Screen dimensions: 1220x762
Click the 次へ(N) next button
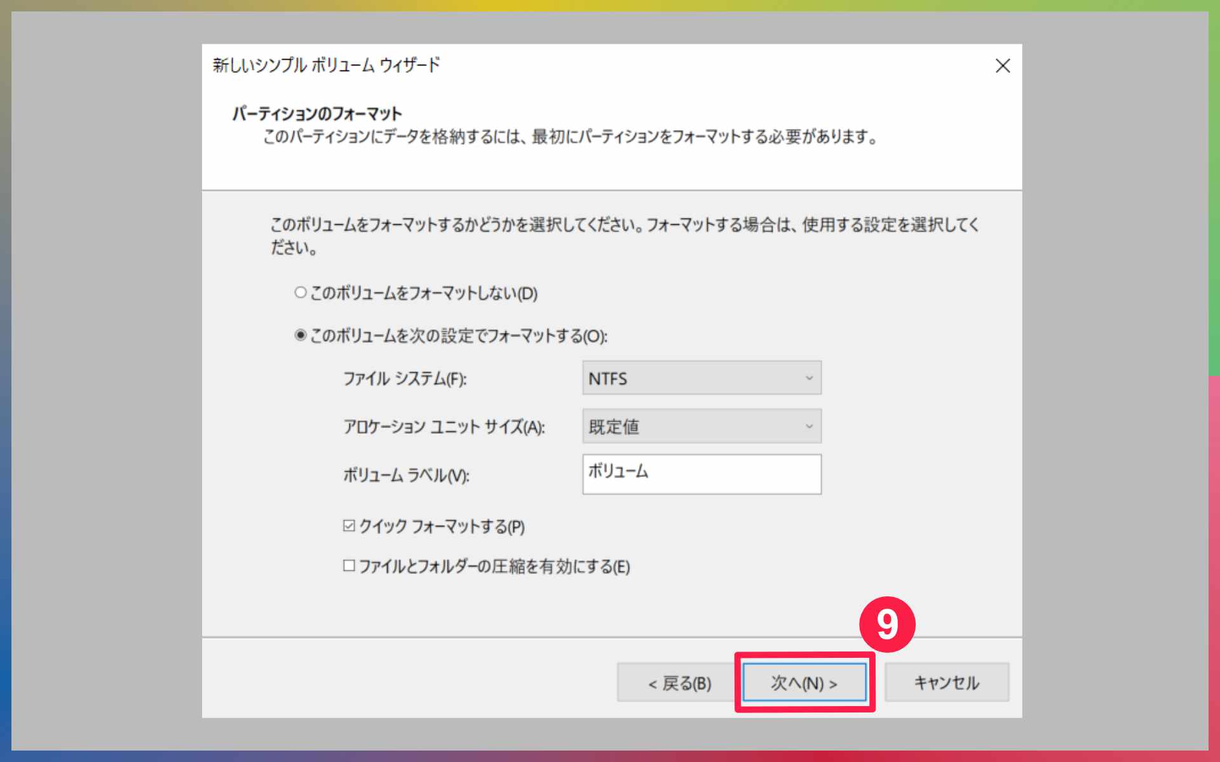click(804, 683)
